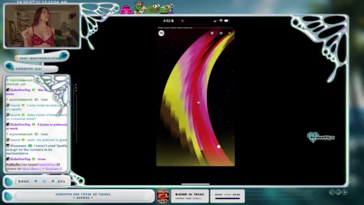Screen dimensions: 364x205
Task: Tap the Spotify logo in the story
Action: pos(161,33)
